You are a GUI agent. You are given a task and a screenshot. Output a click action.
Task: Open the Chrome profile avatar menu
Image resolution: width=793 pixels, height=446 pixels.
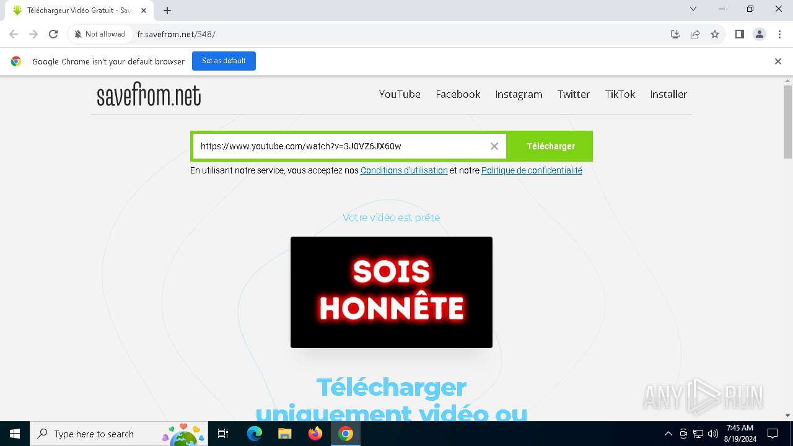tap(760, 34)
